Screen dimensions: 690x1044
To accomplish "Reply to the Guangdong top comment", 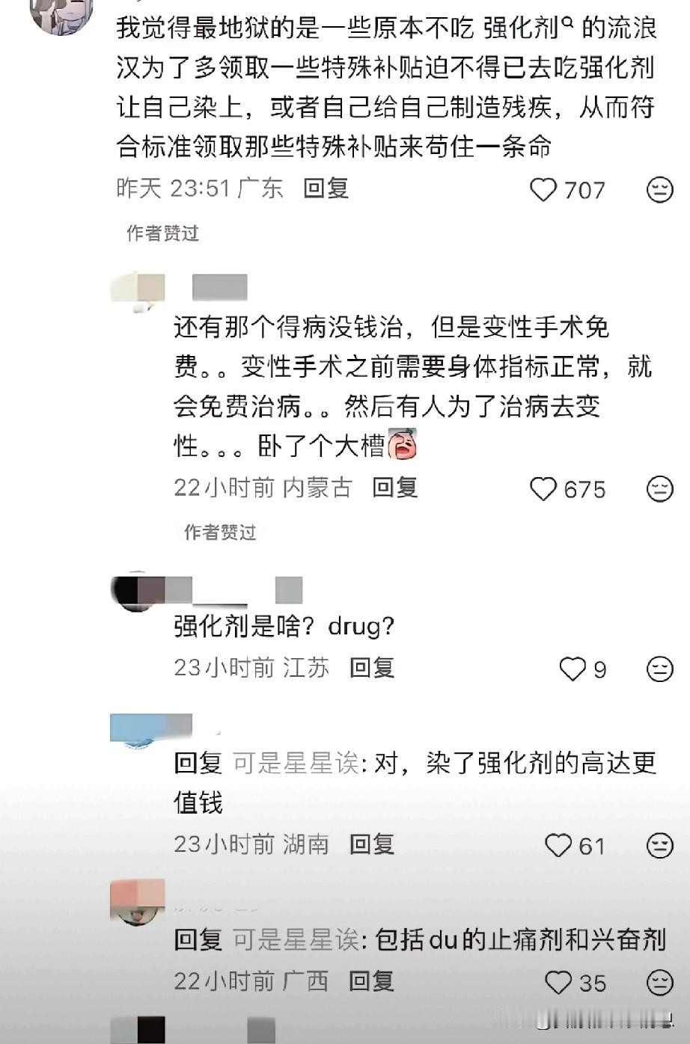I will [326, 188].
